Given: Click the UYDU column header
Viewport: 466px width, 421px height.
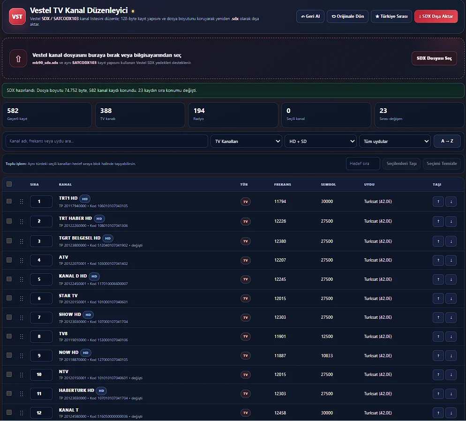Looking at the screenshot, I should tap(369, 185).
